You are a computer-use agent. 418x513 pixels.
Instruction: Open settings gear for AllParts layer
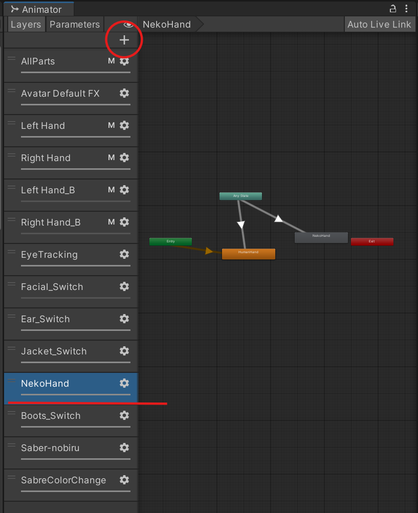124,61
